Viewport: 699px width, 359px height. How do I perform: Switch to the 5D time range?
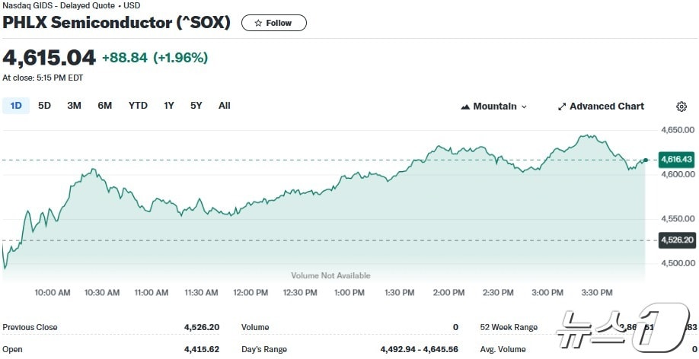click(x=45, y=106)
